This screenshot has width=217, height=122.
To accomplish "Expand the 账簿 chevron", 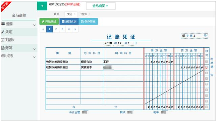I will [x=34, y=49].
